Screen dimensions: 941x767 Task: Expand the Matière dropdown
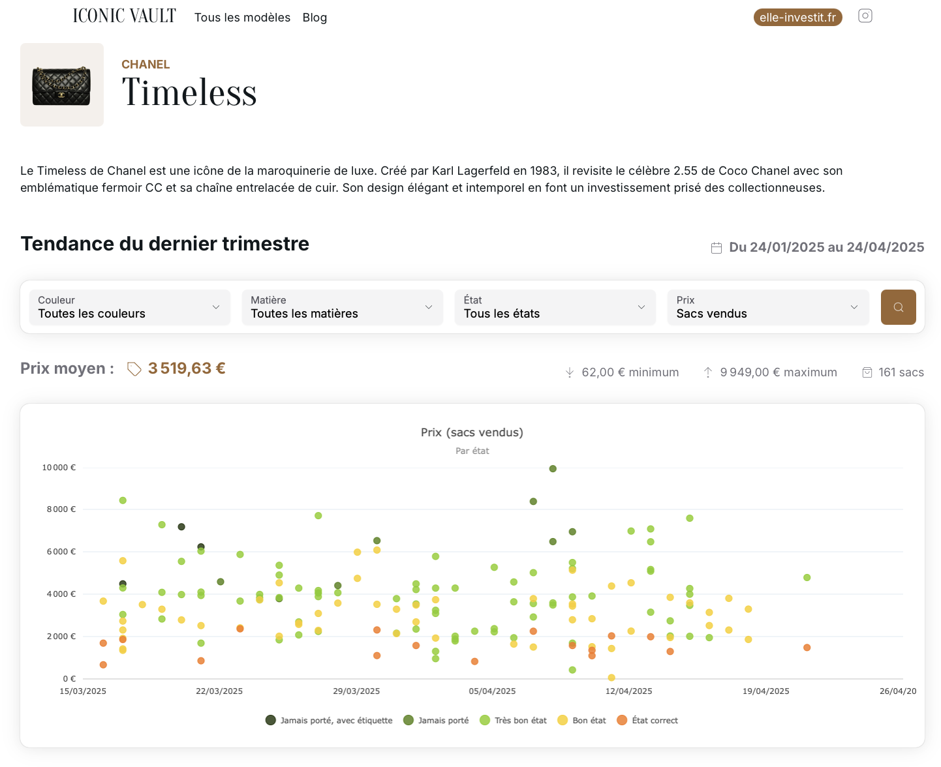[342, 307]
